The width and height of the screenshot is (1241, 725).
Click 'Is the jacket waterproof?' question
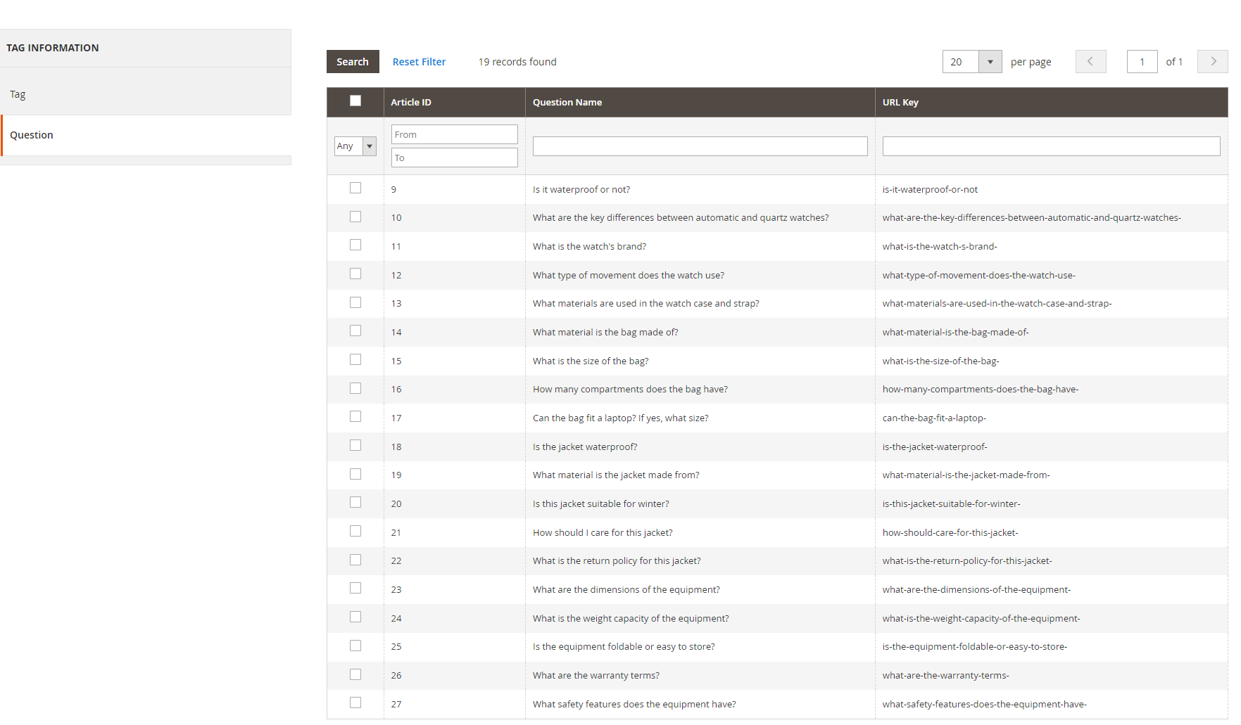click(x=585, y=447)
